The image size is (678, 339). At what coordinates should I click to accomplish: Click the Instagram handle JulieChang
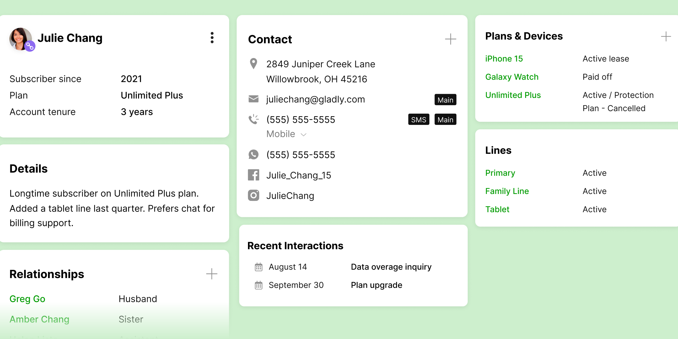(x=290, y=196)
